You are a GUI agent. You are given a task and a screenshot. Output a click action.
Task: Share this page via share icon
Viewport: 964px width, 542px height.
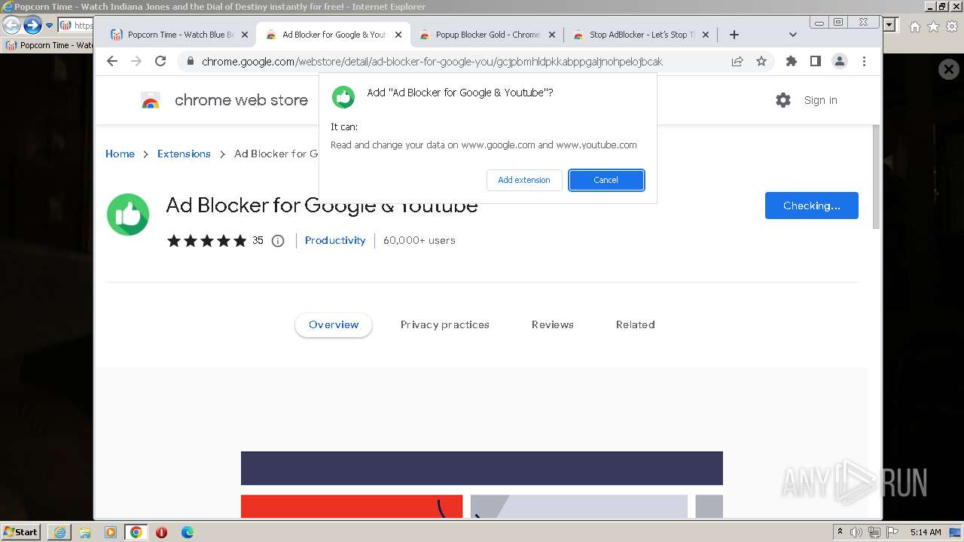pos(737,62)
